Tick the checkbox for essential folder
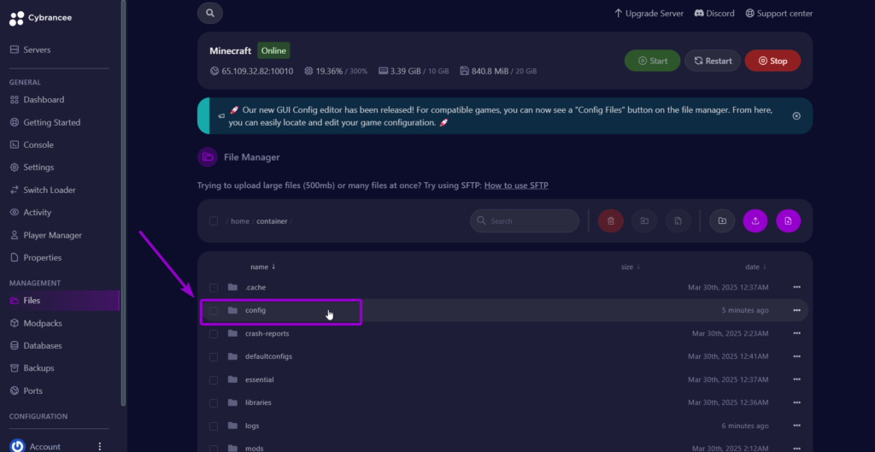 coord(213,380)
